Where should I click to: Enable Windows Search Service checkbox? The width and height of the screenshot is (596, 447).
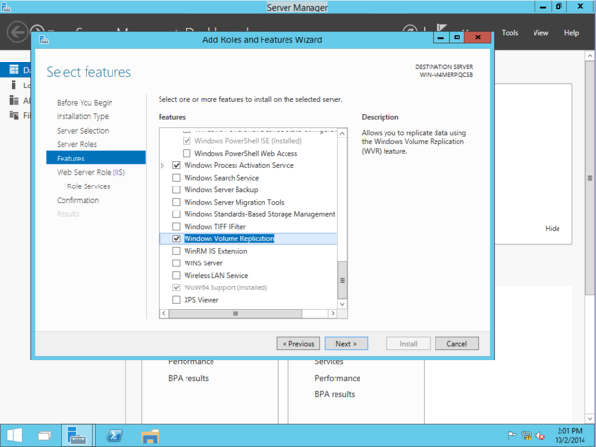pyautogui.click(x=176, y=178)
